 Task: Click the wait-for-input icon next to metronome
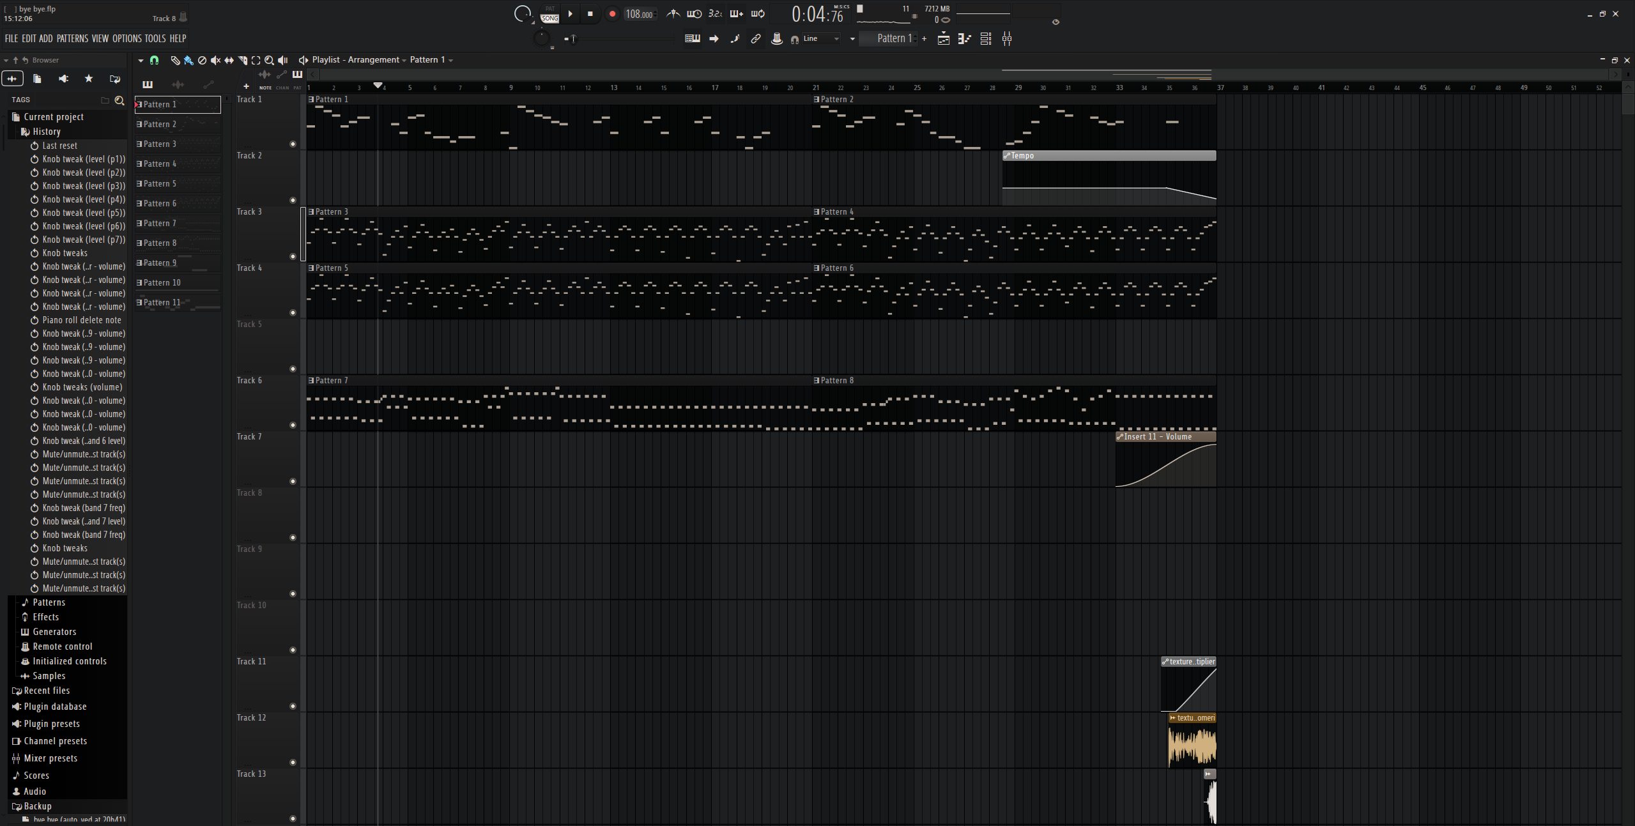694,13
